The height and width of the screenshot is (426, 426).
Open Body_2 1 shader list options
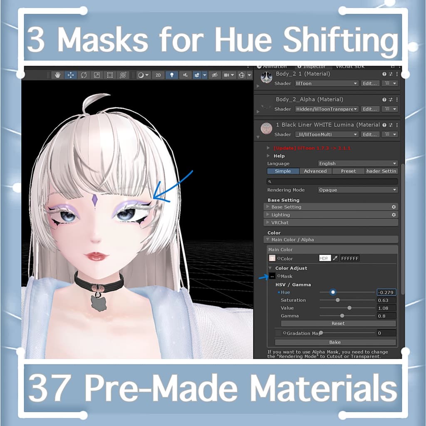coord(390,83)
